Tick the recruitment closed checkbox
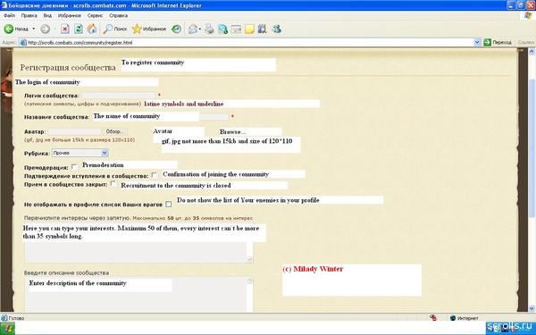The width and height of the screenshot is (536, 335). pos(113,184)
